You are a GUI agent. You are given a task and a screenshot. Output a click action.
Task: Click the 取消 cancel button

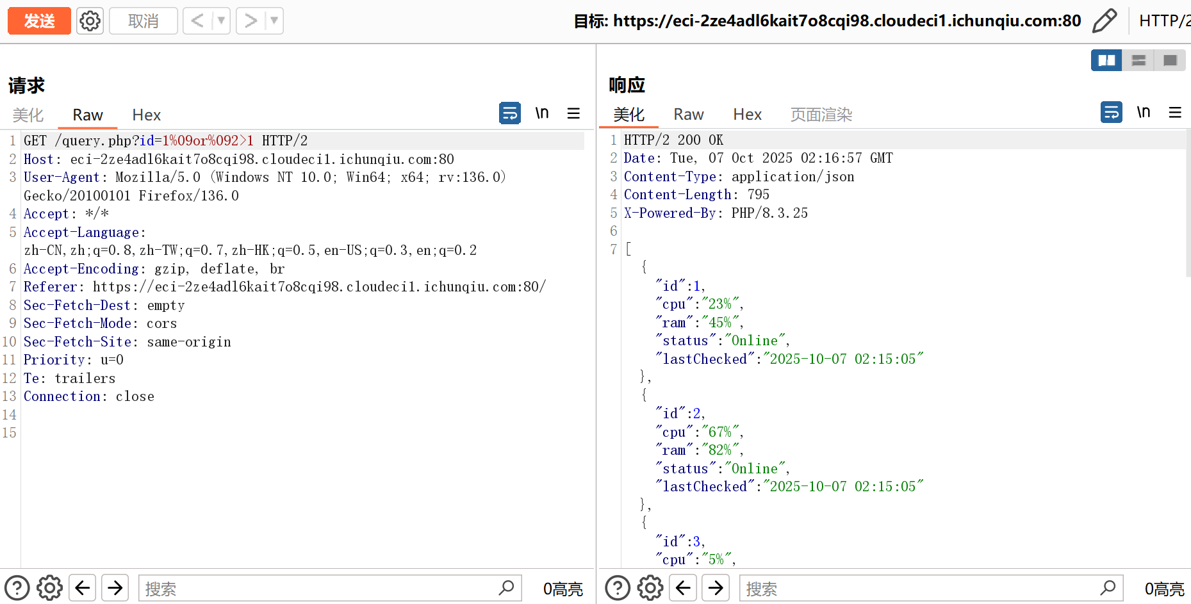click(143, 21)
